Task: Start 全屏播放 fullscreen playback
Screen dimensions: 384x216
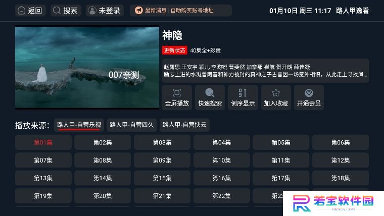Action: tap(177, 97)
